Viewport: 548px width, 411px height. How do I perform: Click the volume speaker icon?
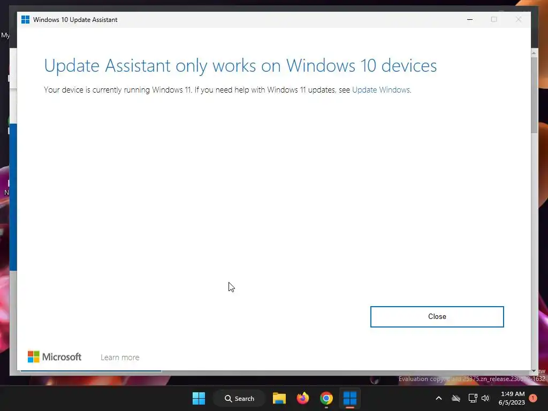[485, 398]
